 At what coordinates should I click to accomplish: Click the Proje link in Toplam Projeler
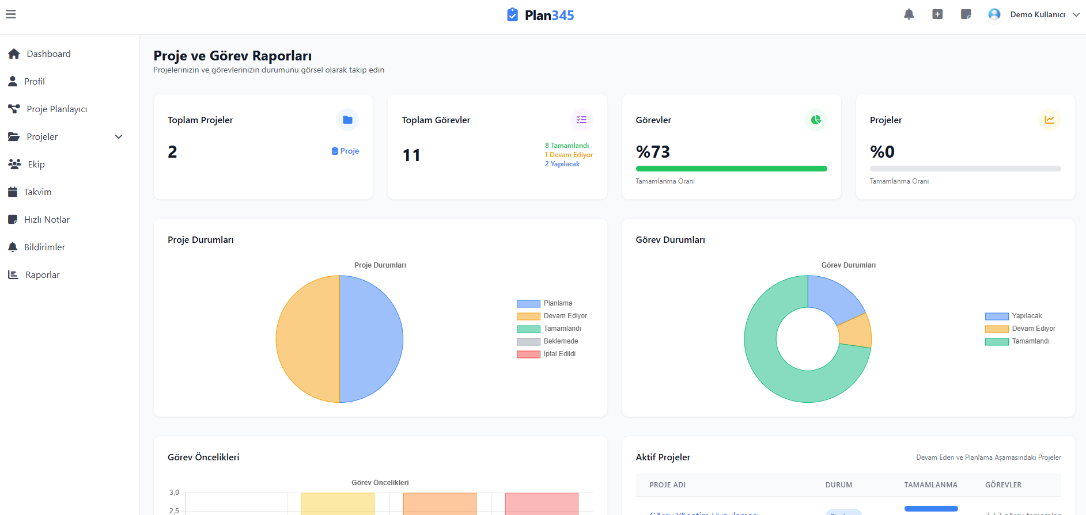click(346, 151)
